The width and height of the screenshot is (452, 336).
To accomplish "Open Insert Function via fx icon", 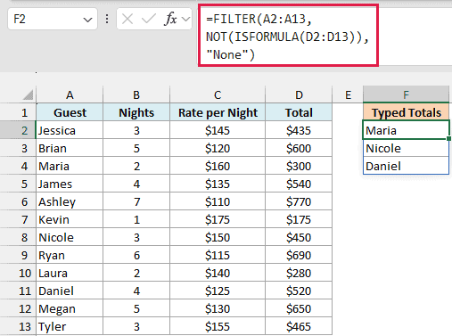I will 170,20.
